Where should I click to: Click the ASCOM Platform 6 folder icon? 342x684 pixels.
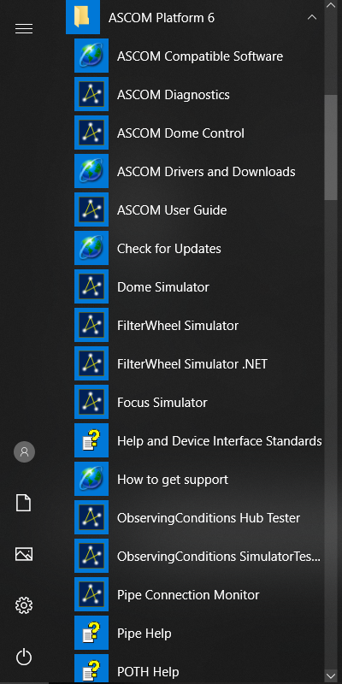(x=82, y=17)
